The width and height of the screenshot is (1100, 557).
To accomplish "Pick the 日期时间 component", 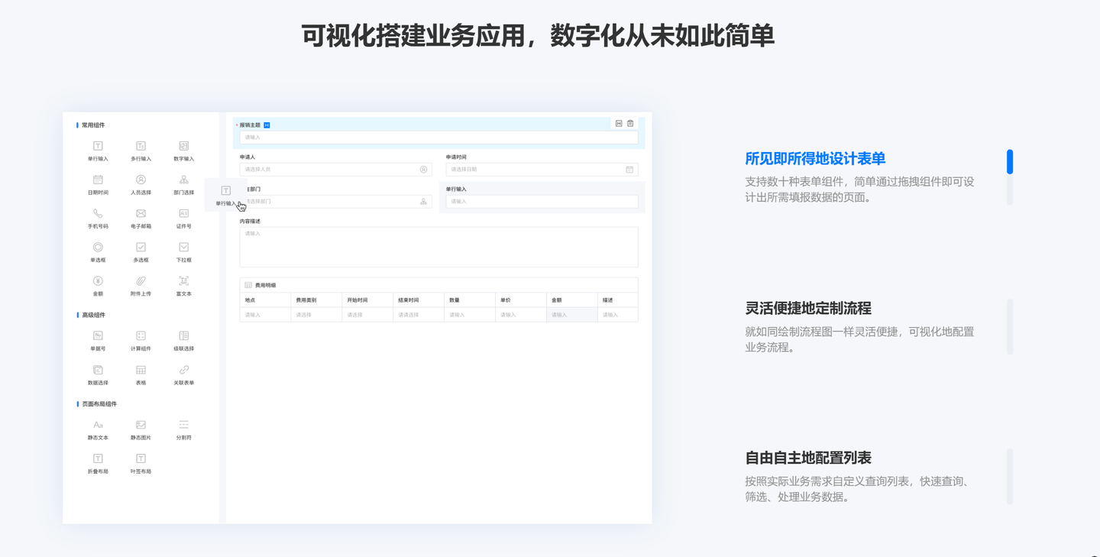I will pos(98,185).
